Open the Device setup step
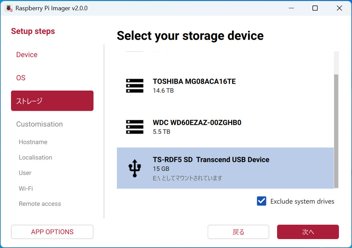This screenshot has height=248, width=352. (27, 55)
